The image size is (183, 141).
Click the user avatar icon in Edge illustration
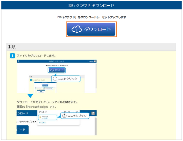93,113
